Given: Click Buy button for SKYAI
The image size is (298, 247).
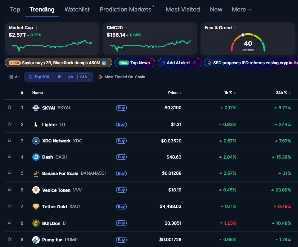Looking at the screenshot, I should 121,108.
